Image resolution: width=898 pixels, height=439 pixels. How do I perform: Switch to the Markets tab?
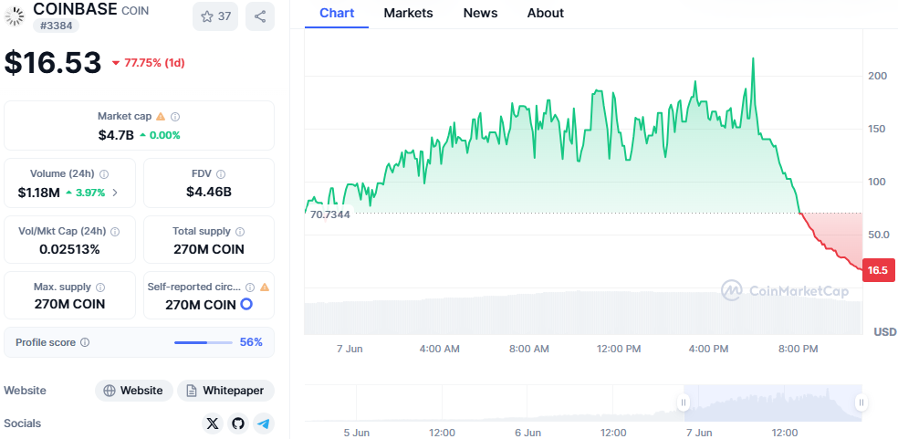[408, 13]
